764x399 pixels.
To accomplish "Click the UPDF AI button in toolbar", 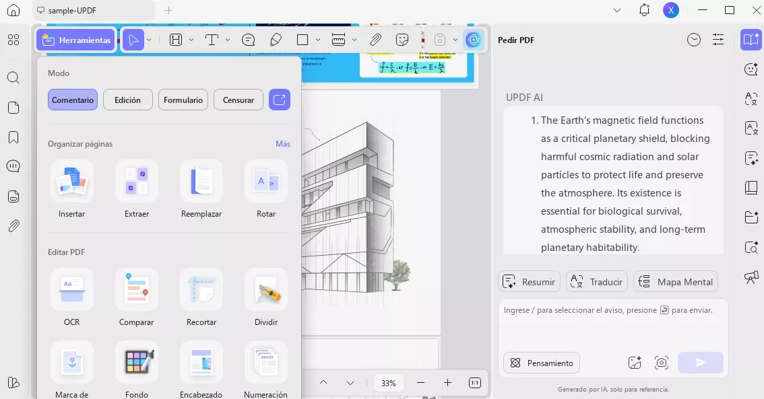I will point(473,40).
